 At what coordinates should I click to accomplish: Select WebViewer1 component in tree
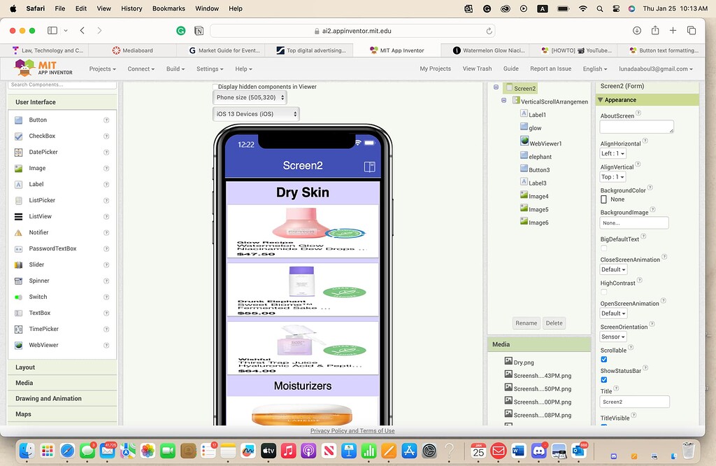coord(545,143)
